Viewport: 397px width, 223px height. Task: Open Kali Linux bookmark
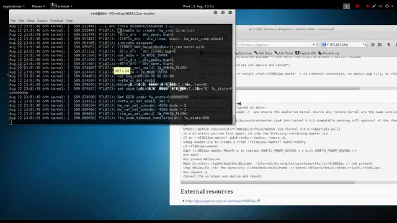coord(243,53)
